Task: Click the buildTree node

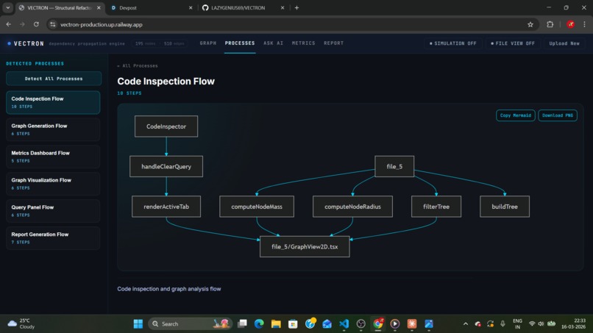Action: tap(505, 207)
